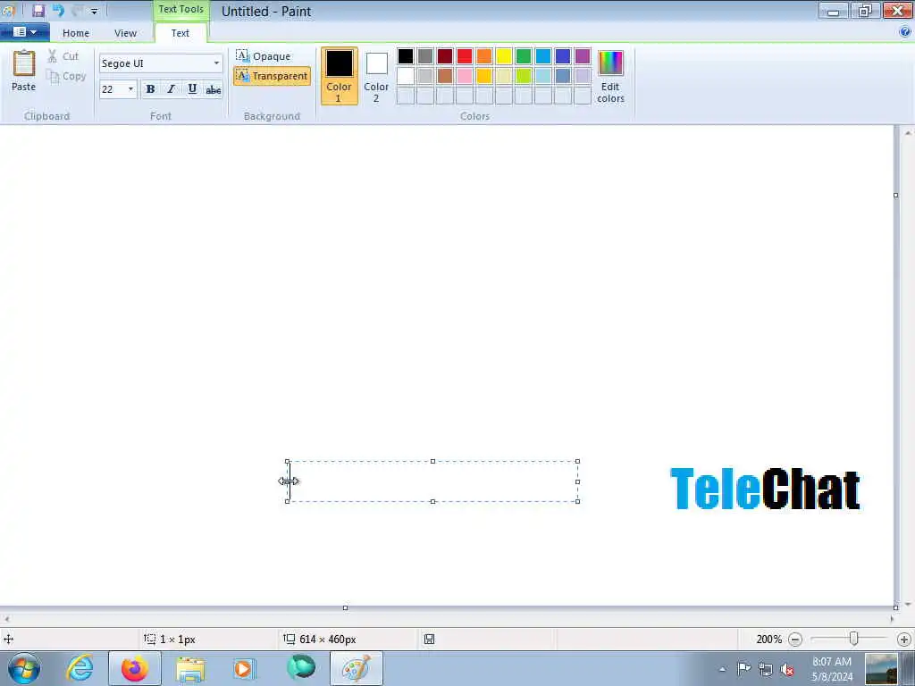Pick the light gray color swatch

pyautogui.click(x=425, y=76)
